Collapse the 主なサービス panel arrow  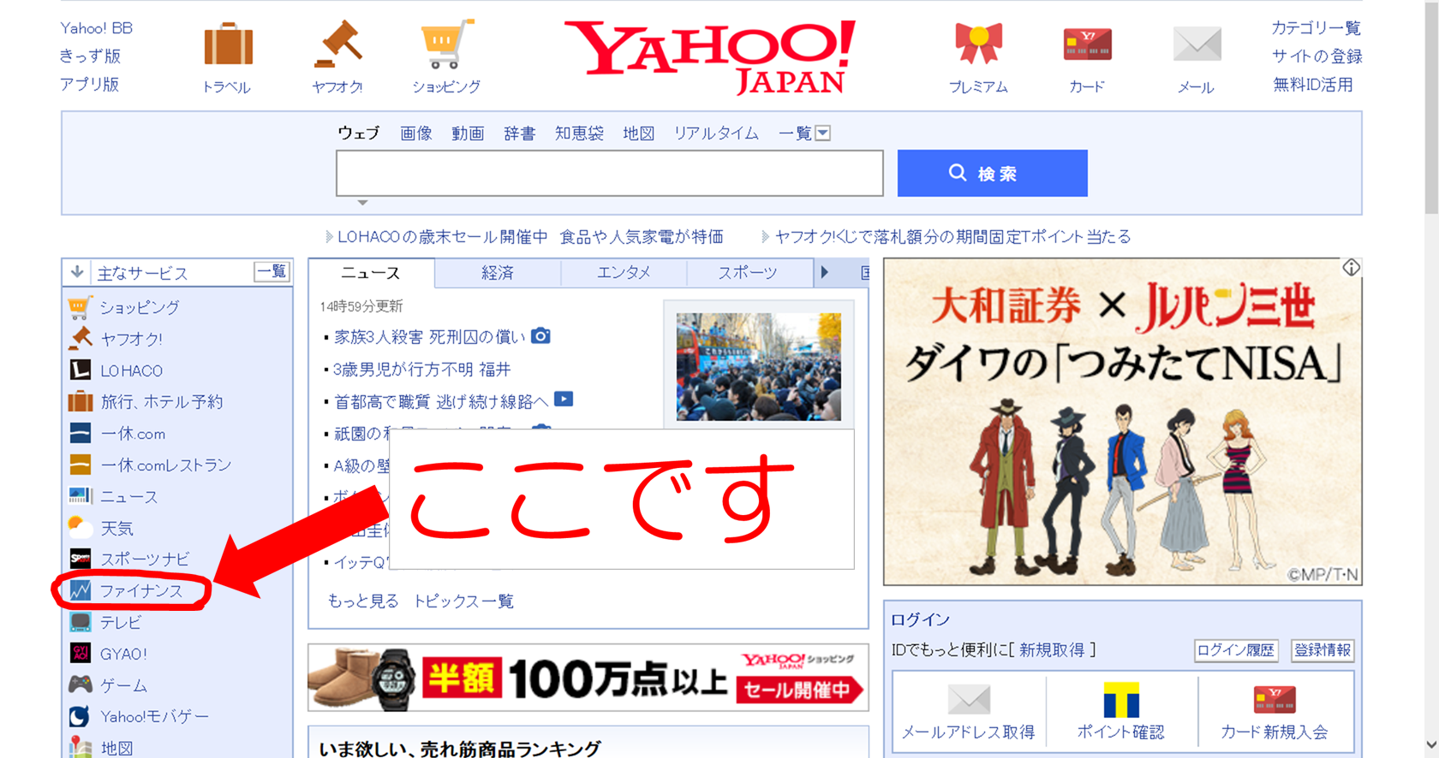[x=77, y=272]
